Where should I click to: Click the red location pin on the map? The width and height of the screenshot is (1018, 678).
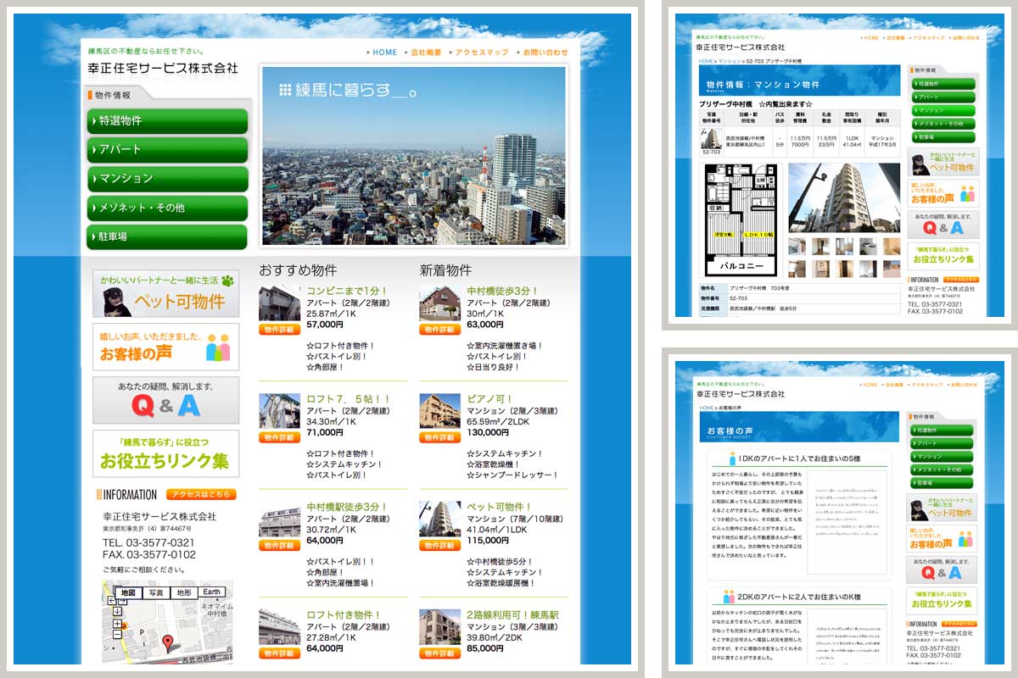point(167,642)
